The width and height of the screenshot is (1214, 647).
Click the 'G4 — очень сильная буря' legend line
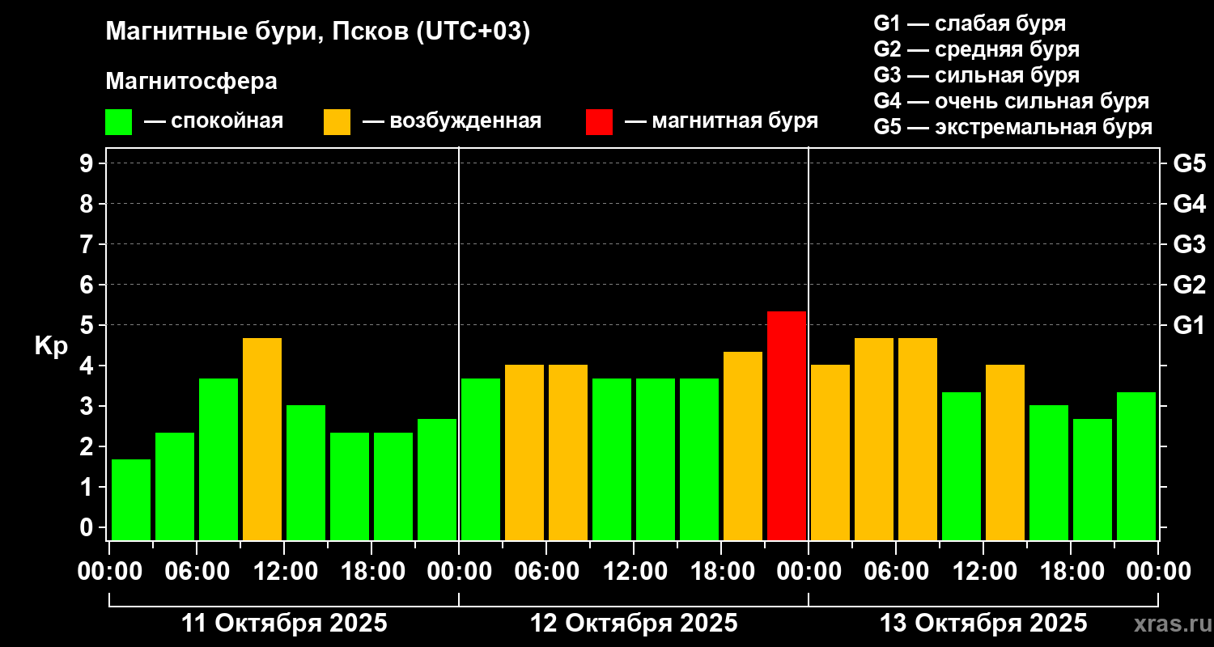coord(1012,101)
